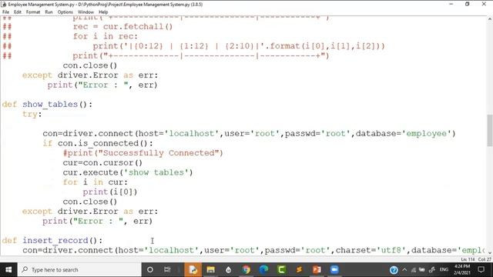Viewport: 493px width, 277px height.
Task: Open the clock showing 4:24 PM
Action: point(462,270)
